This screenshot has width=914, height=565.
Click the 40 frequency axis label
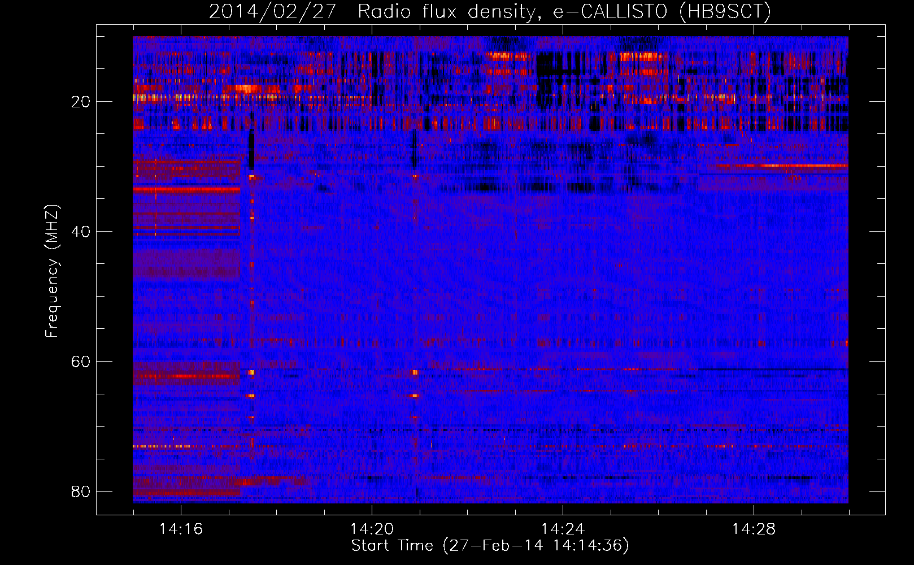(x=81, y=232)
